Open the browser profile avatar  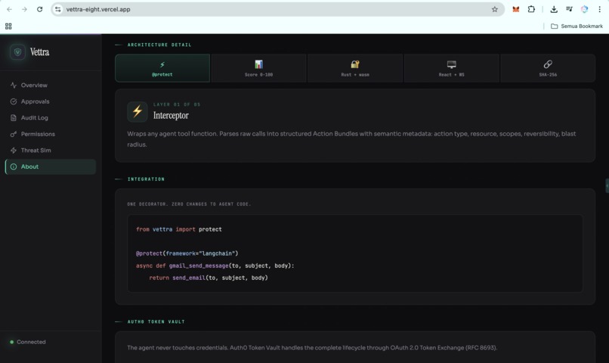tap(584, 9)
